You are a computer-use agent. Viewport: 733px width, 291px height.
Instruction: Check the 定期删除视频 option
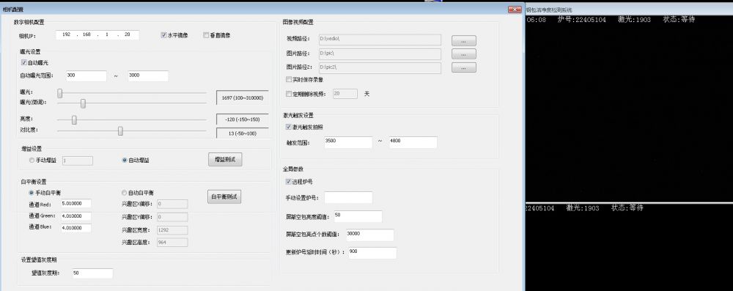(288, 94)
